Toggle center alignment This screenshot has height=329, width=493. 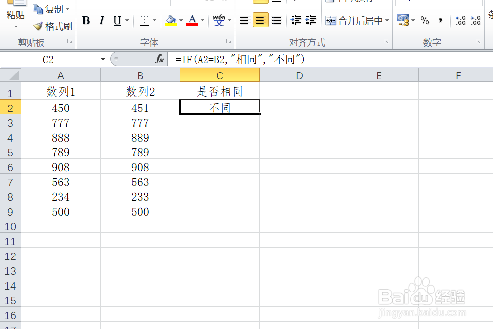tap(260, 20)
